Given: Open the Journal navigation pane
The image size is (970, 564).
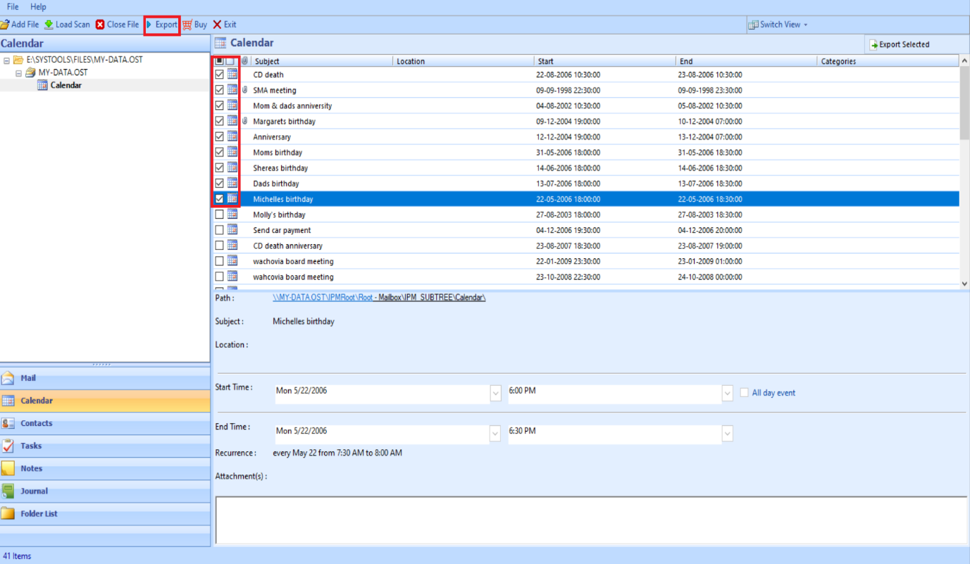Looking at the screenshot, I should [105, 491].
